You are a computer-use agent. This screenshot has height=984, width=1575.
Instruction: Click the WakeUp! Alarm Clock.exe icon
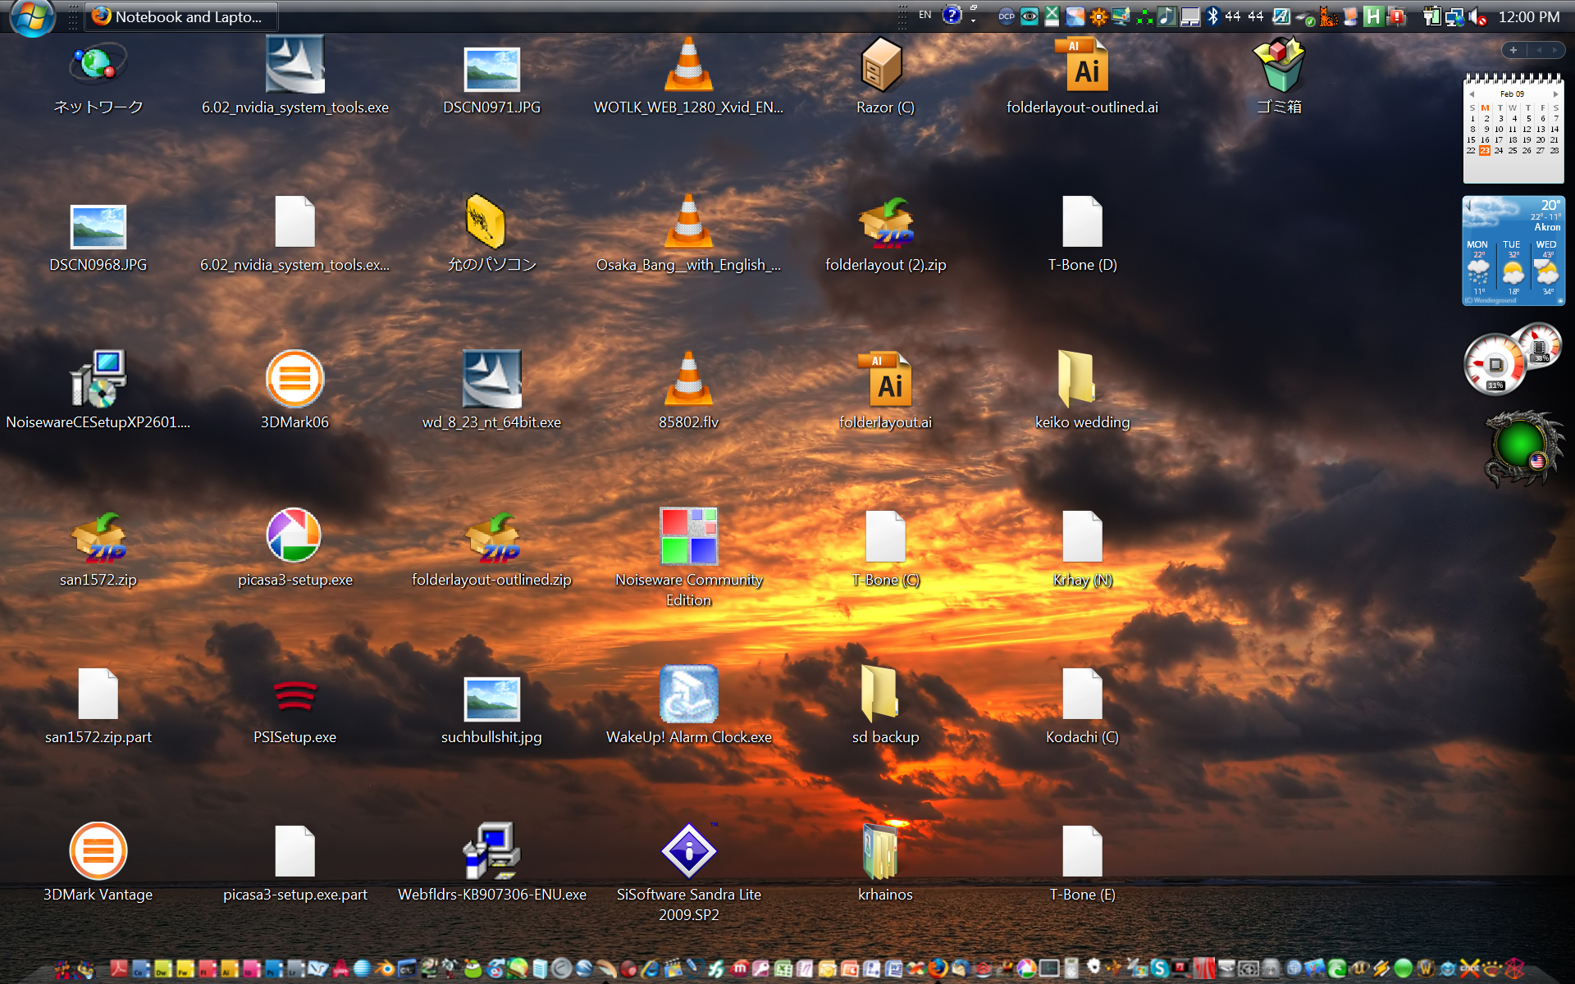pos(688,695)
